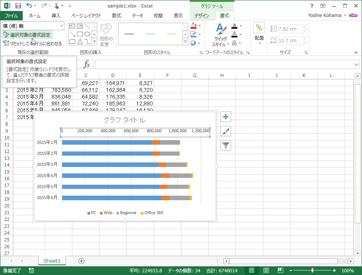Viewport: 362px width, 275px height.
Task: Click the chart elements plus button
Action: 226,117
